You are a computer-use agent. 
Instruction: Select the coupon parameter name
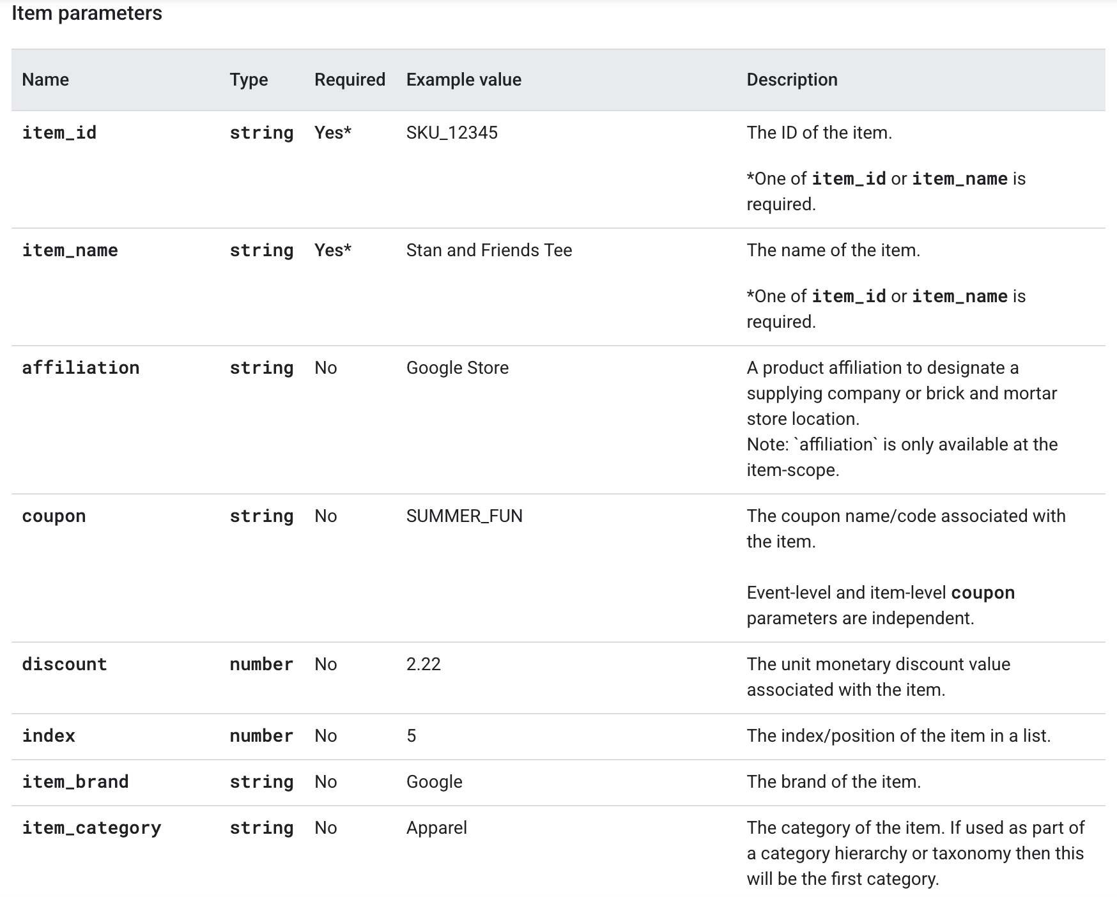coord(54,516)
